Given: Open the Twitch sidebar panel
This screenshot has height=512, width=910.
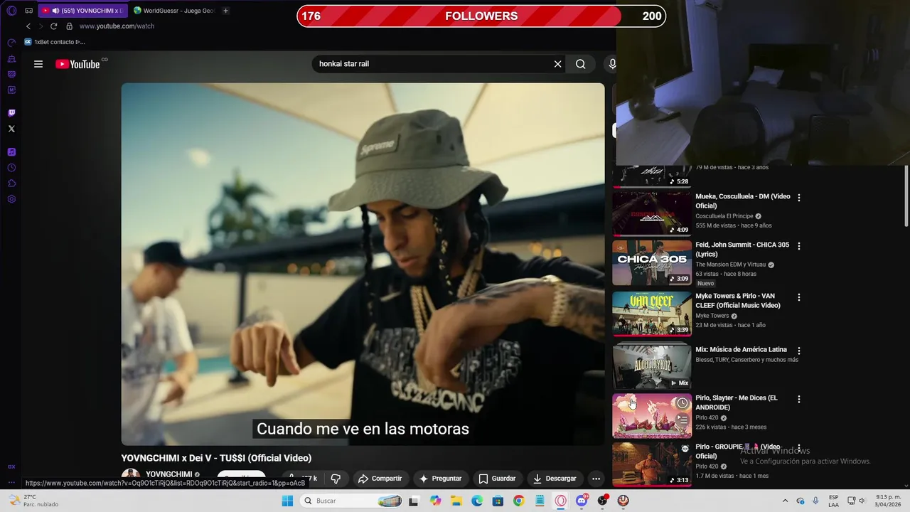Looking at the screenshot, I should pyautogui.click(x=11, y=113).
